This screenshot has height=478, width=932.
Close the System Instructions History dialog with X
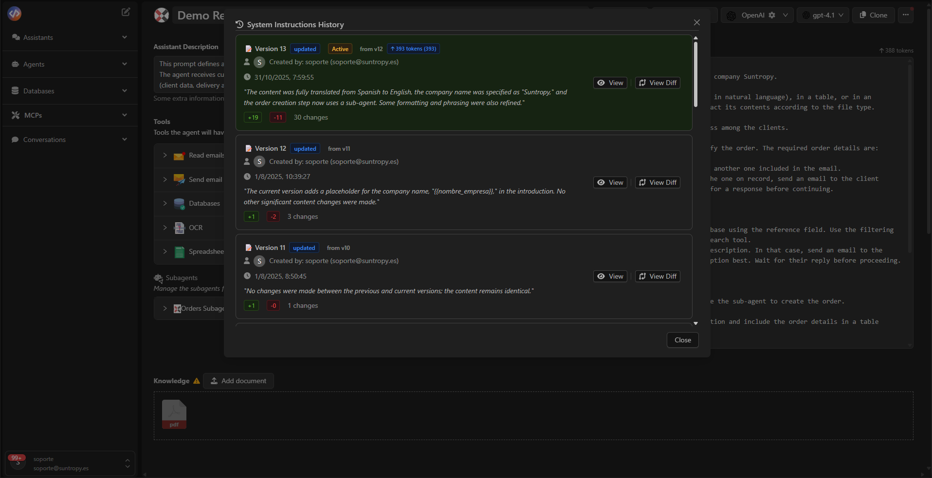(697, 22)
